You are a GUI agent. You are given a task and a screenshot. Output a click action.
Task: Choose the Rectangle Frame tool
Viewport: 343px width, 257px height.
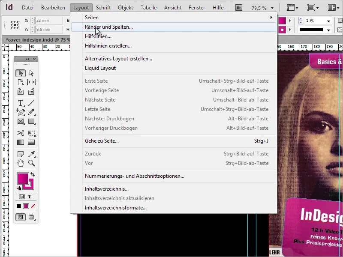[21, 121]
